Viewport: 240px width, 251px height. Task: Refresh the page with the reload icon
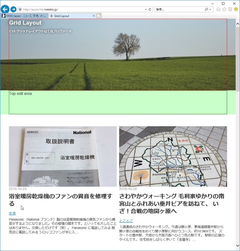[150, 9]
